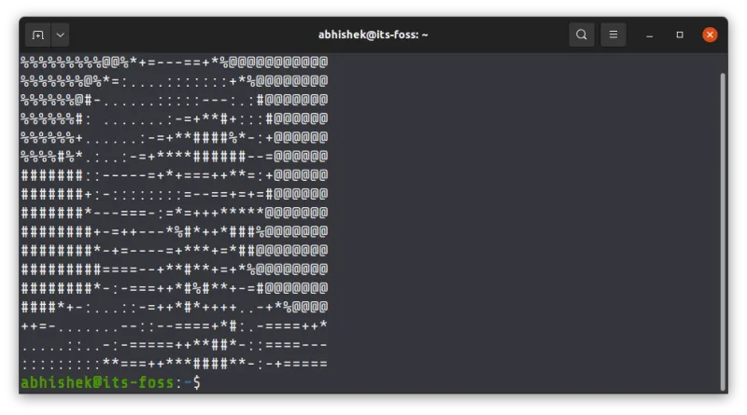747x415 pixels.
Task: Expand the dropdown arrow beside new tab
Action: coord(61,35)
